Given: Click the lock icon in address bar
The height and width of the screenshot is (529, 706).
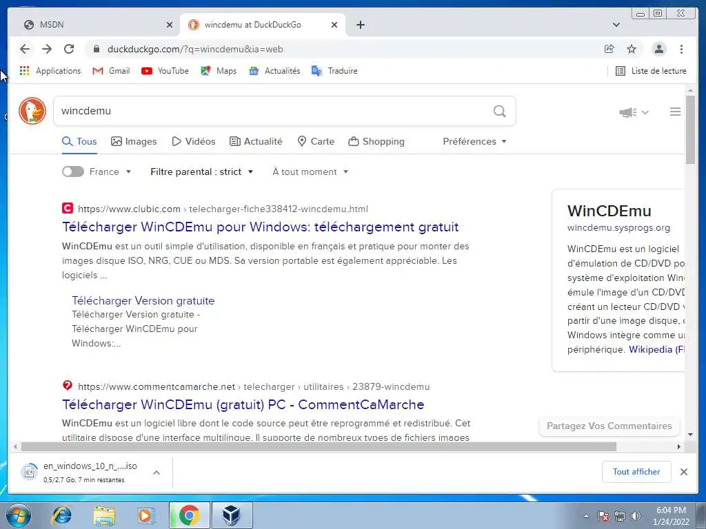Looking at the screenshot, I should tap(96, 49).
